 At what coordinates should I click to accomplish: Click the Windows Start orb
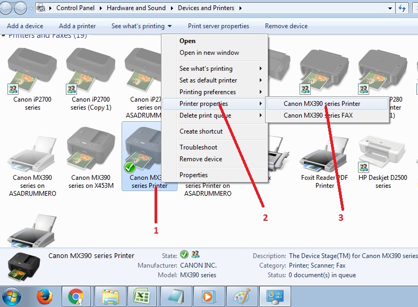[12, 296]
